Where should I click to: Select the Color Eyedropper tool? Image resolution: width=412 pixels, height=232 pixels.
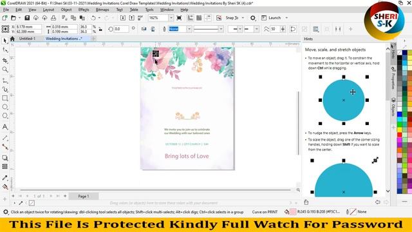[5, 178]
